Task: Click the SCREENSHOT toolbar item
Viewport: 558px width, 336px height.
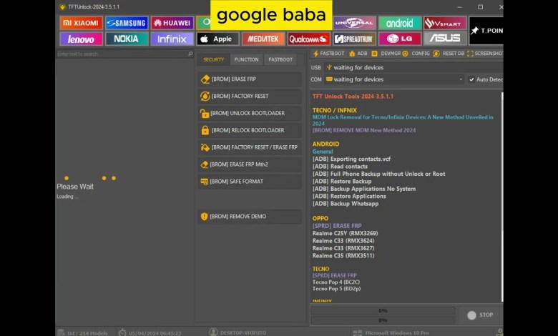Action: coord(485,54)
